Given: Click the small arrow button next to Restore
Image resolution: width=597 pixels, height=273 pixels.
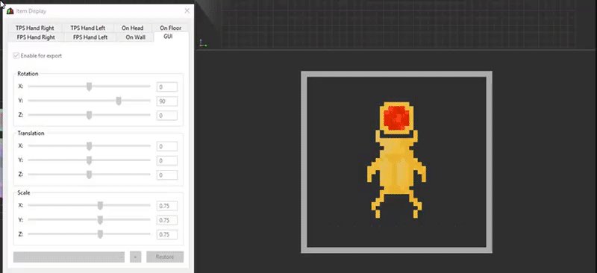Looking at the screenshot, I should 135,257.
